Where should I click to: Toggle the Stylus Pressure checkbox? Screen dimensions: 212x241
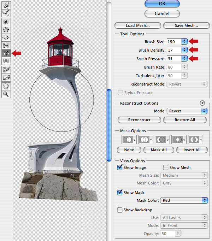pos(120,93)
